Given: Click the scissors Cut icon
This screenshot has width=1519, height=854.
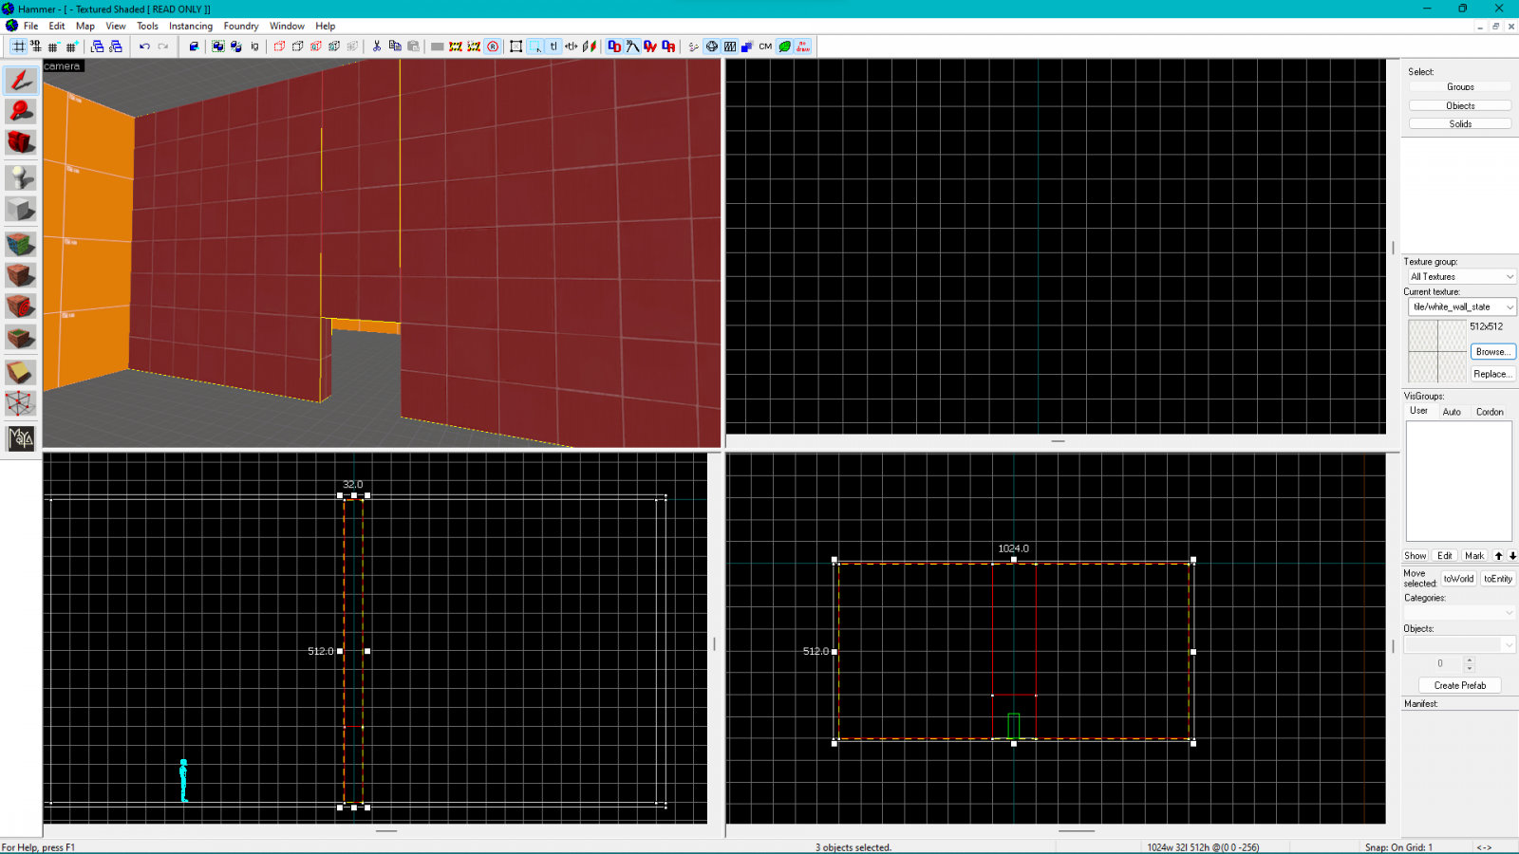Looking at the screenshot, I should coord(377,46).
